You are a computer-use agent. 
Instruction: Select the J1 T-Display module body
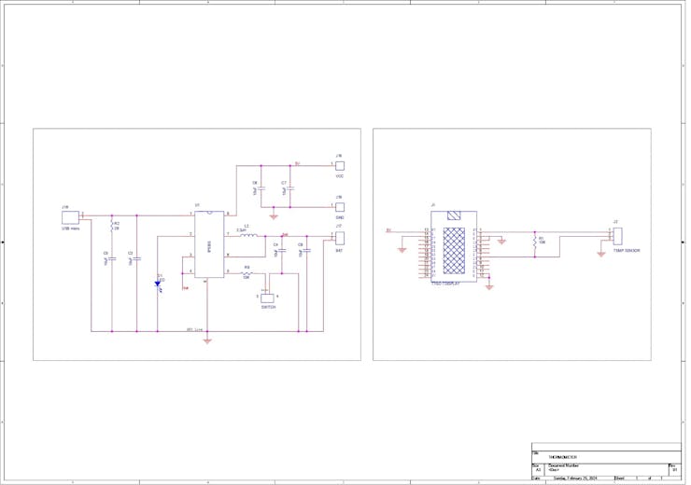point(454,246)
